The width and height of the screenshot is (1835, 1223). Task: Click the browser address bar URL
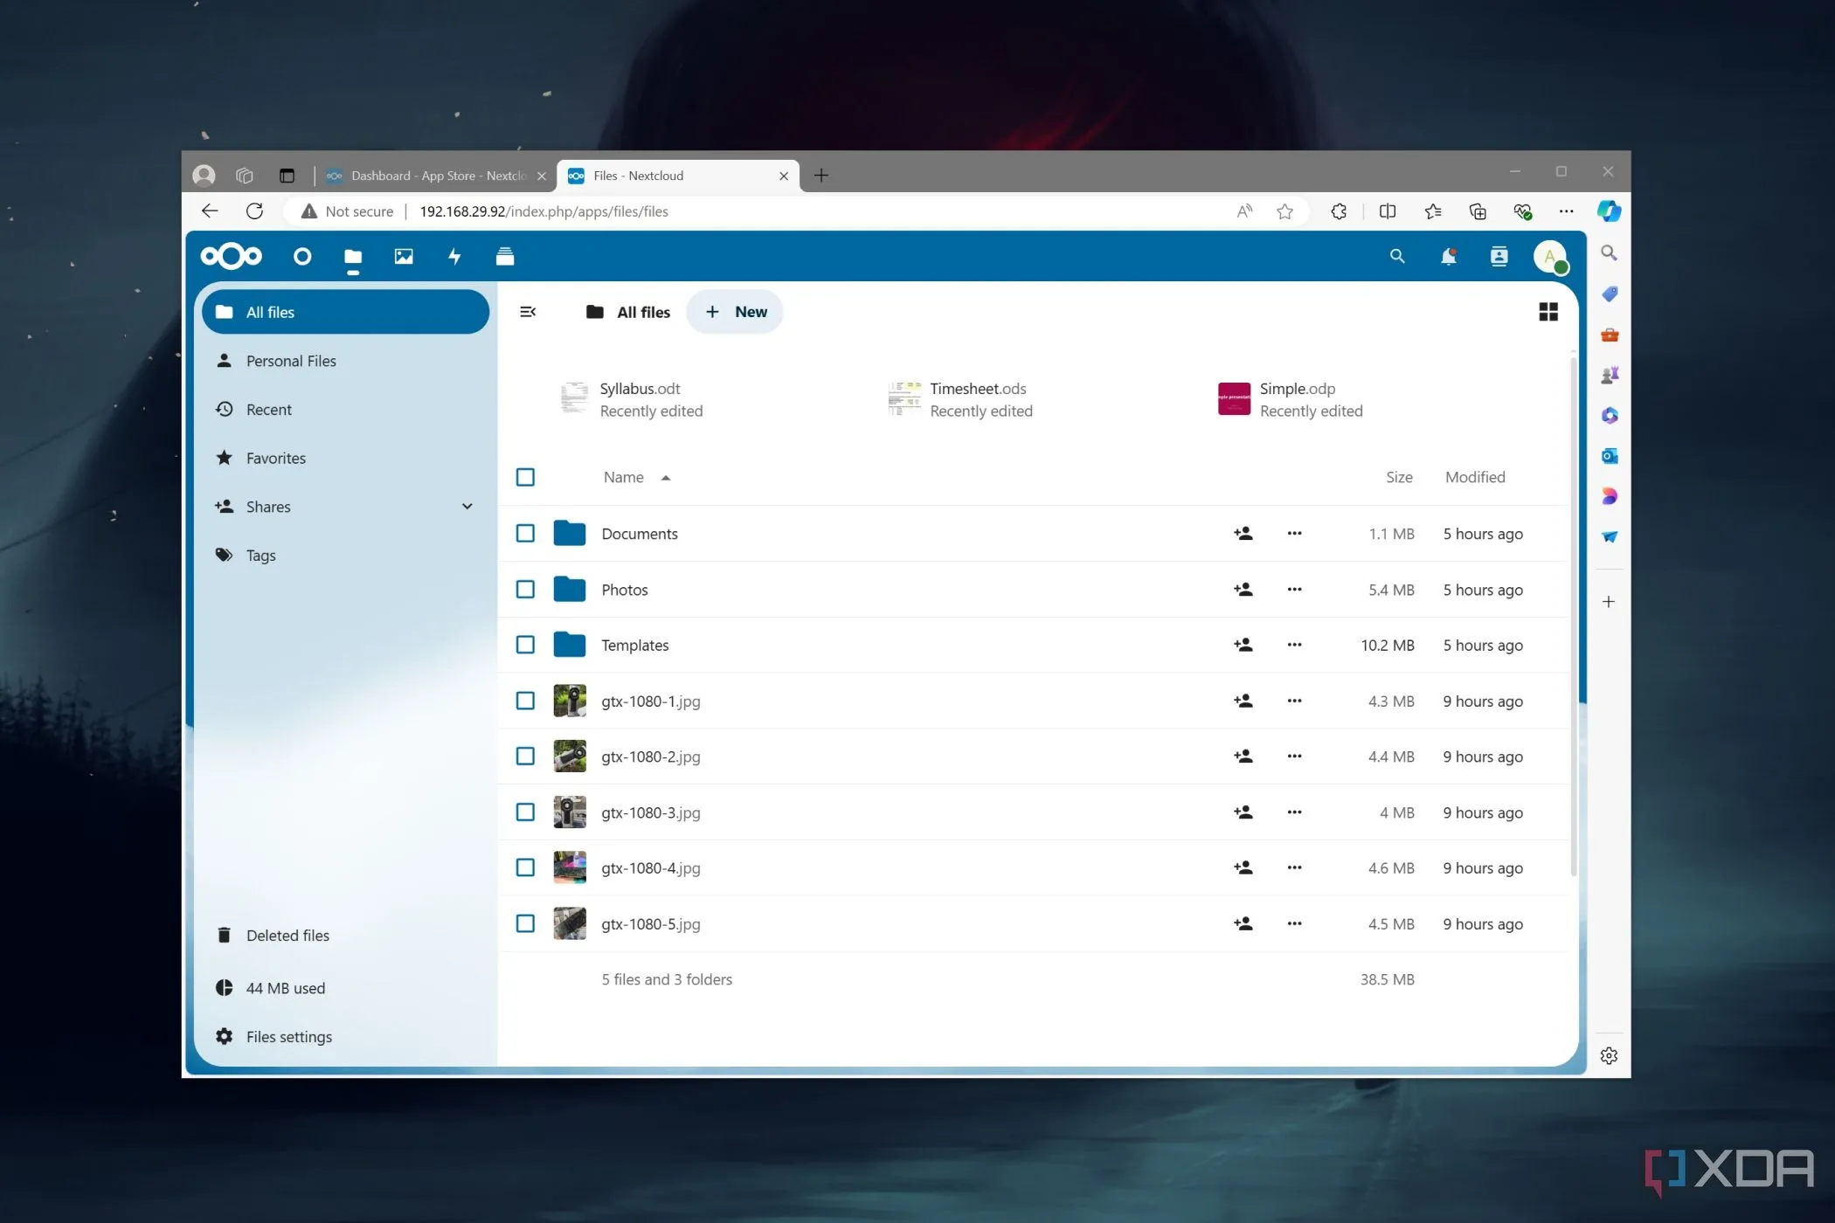tap(544, 211)
